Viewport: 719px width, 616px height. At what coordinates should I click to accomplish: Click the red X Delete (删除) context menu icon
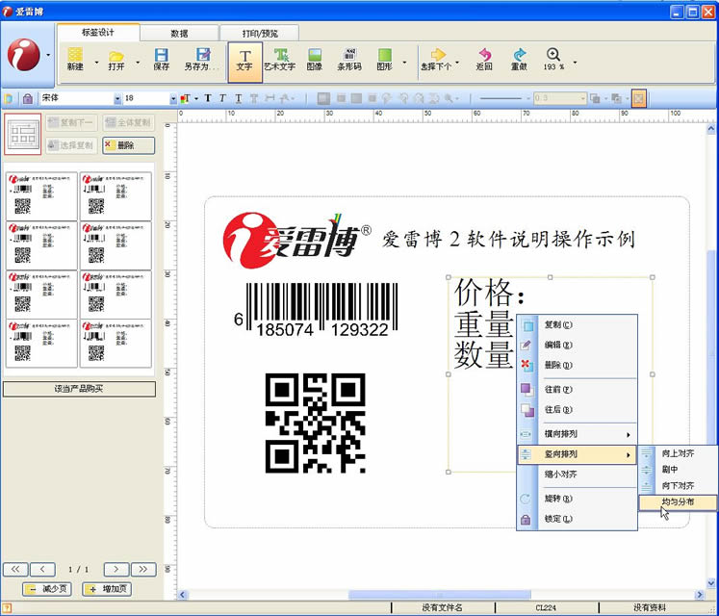coord(526,365)
